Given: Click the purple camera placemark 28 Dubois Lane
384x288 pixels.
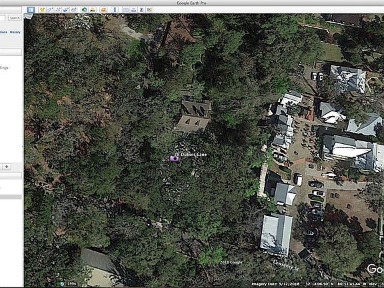Looking at the screenshot, I should click(x=175, y=159).
